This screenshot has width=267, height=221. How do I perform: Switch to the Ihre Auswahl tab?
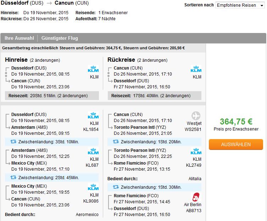[19, 38]
